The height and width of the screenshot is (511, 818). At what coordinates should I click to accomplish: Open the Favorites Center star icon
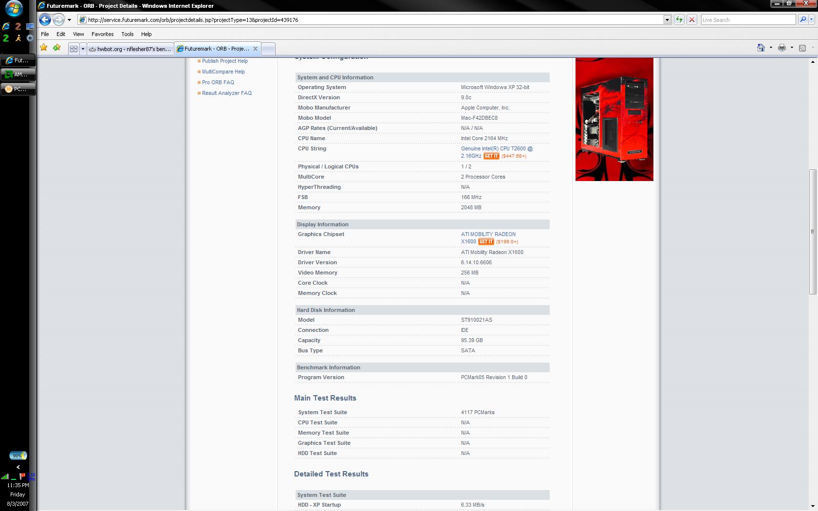tap(44, 47)
